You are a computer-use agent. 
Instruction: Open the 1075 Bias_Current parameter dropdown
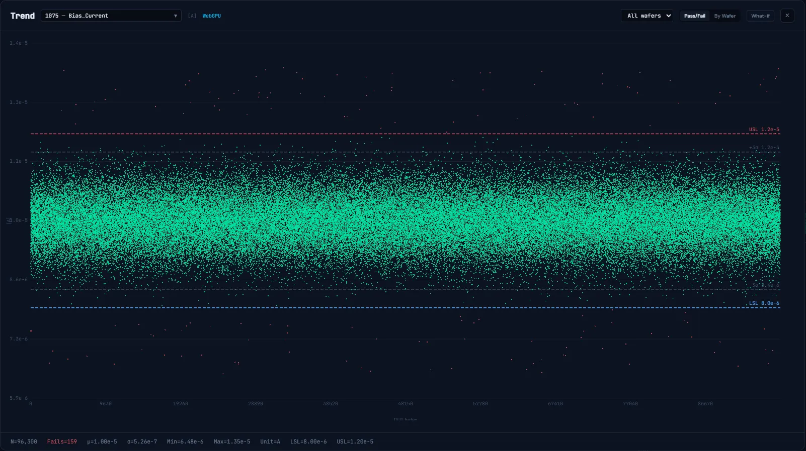click(x=111, y=16)
